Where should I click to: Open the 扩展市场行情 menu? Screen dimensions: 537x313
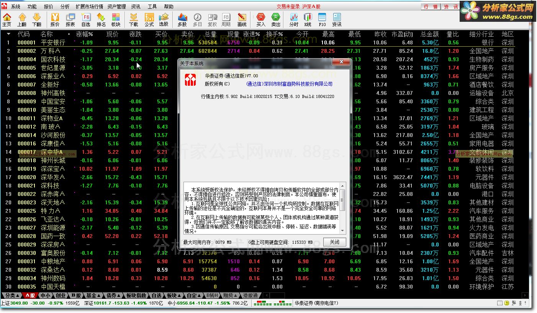coord(89,7)
